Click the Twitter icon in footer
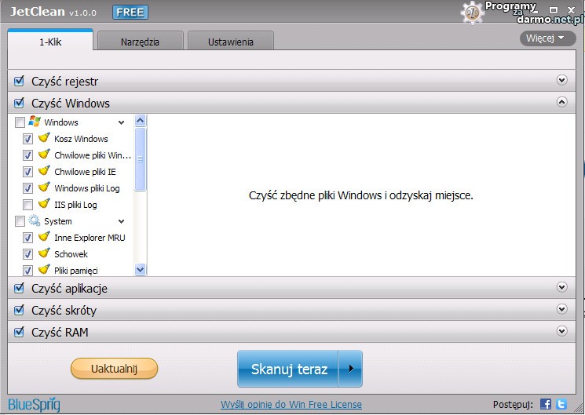This screenshot has height=415, width=585. (561, 404)
